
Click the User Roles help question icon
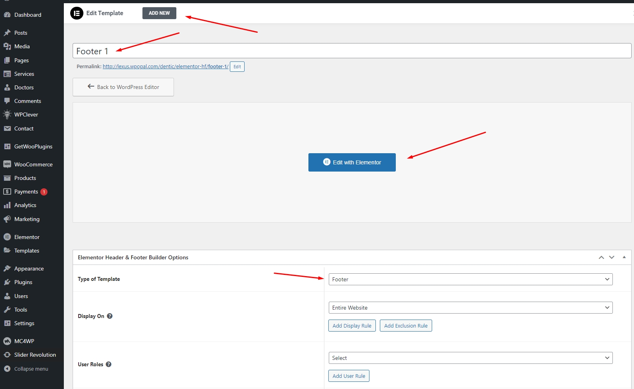109,364
